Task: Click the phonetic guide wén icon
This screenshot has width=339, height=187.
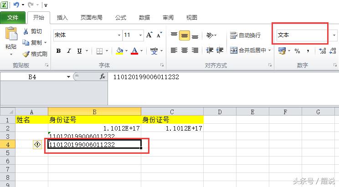Action: [x=154, y=51]
